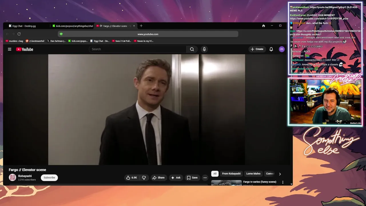
Task: Click the www.youtube.com address bar
Action: coord(148,34)
